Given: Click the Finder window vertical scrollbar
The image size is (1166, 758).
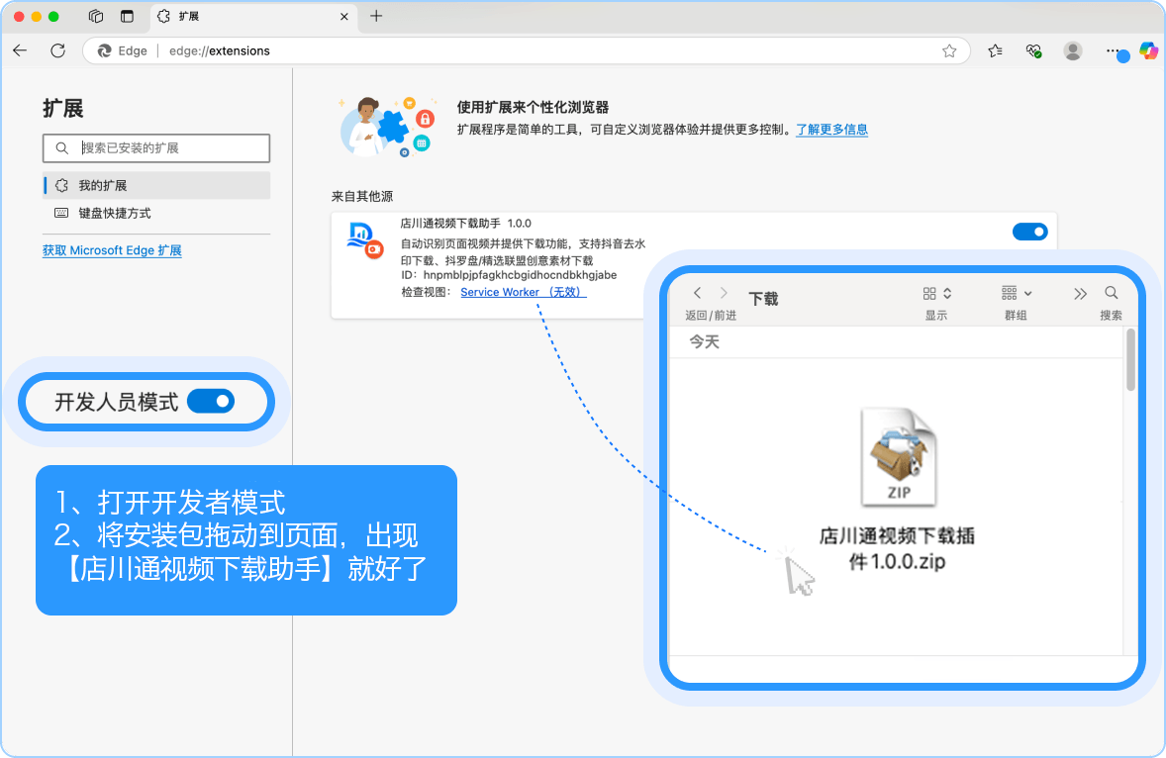Looking at the screenshot, I should [1130, 360].
